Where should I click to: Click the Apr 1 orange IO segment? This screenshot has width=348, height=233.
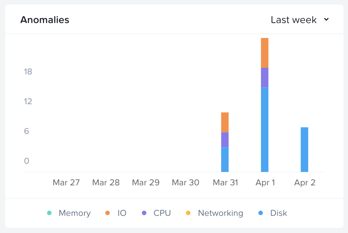(x=265, y=52)
